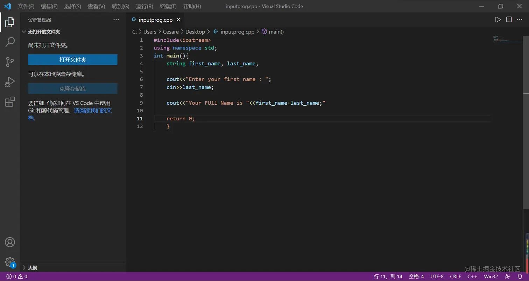Screen dimensions: 529x281
Task: Open the 终端(T) menu
Action: (x=168, y=6)
